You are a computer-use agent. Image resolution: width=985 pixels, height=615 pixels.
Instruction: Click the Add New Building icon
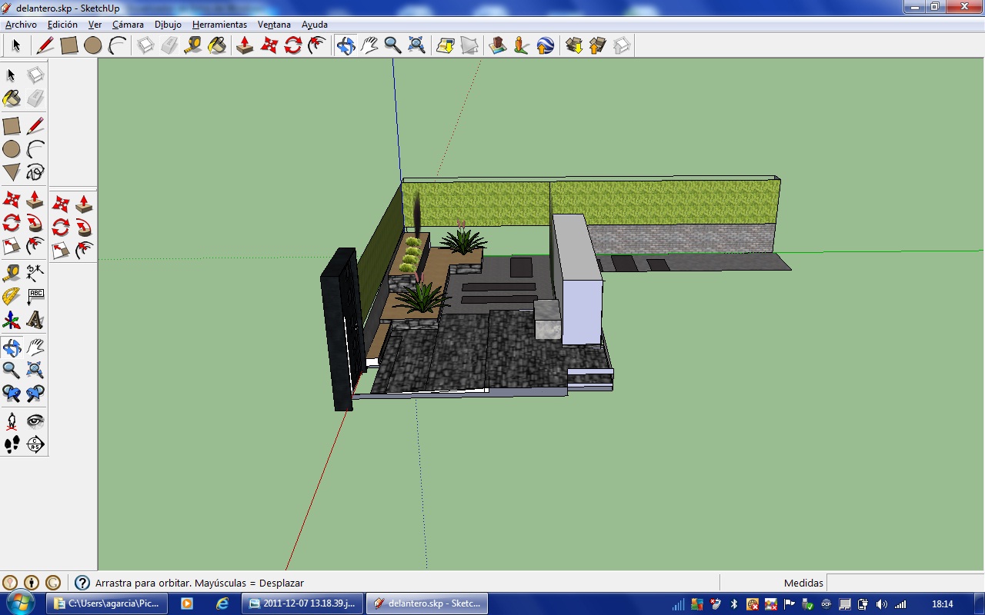498,45
